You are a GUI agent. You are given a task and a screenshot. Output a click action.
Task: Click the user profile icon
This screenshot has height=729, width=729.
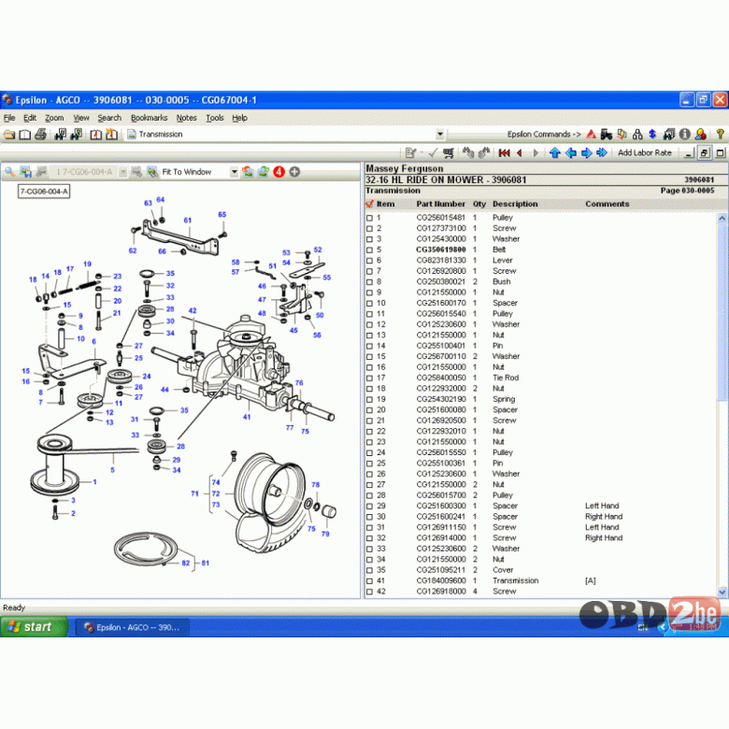701,135
